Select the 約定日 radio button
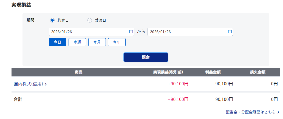 pyautogui.click(x=52, y=20)
